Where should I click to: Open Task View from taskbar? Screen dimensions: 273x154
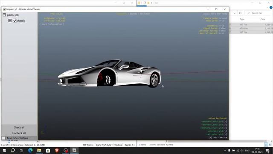(21, 150)
